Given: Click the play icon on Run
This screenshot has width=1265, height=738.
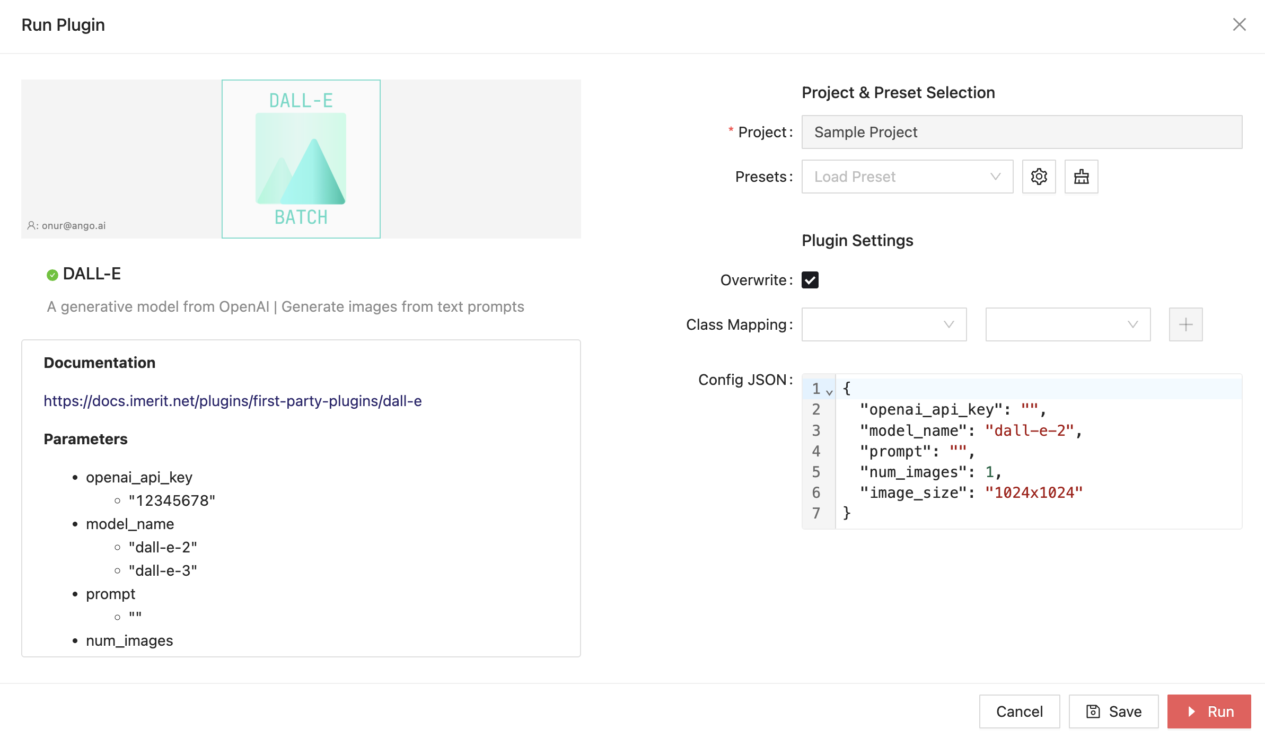Looking at the screenshot, I should click(x=1192, y=711).
